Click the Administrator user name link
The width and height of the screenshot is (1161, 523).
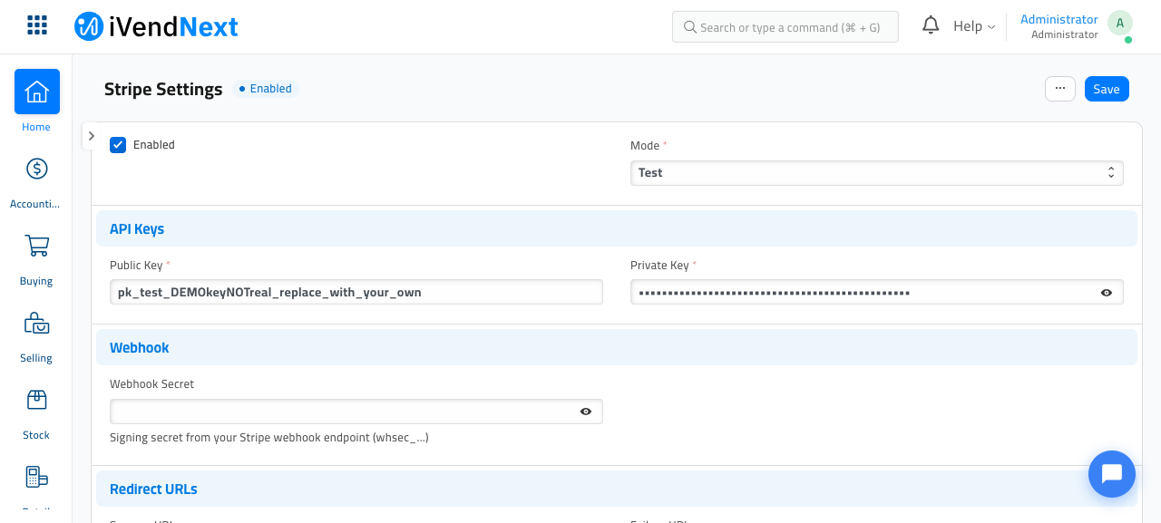1059,19
